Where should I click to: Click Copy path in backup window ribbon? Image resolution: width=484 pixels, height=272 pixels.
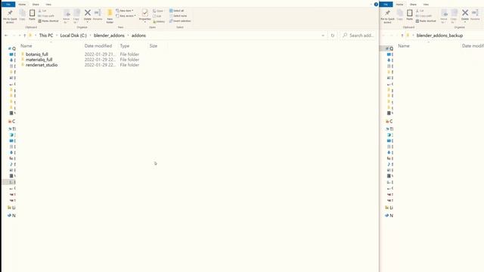[x=423, y=16]
